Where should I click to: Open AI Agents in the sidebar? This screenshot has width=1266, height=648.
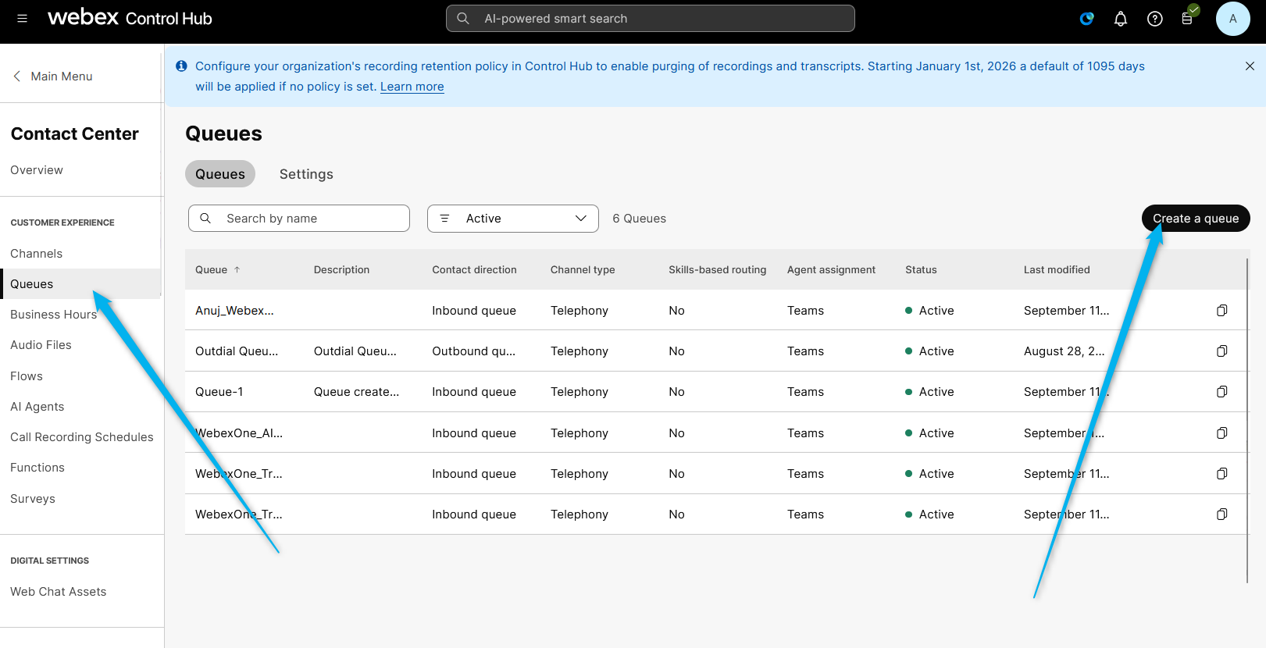[x=37, y=407]
